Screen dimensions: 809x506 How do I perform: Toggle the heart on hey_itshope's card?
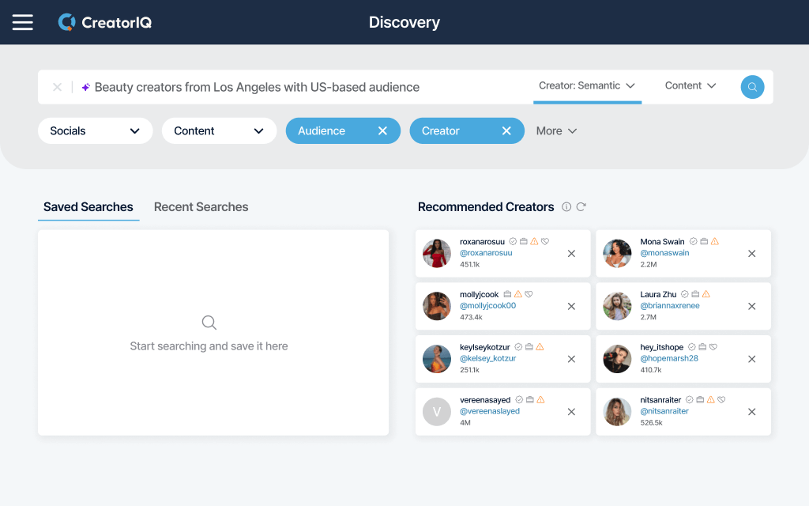tap(713, 346)
